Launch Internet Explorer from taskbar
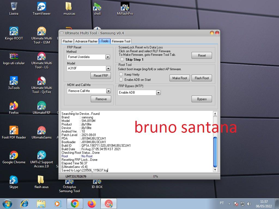 [x=24, y=204]
